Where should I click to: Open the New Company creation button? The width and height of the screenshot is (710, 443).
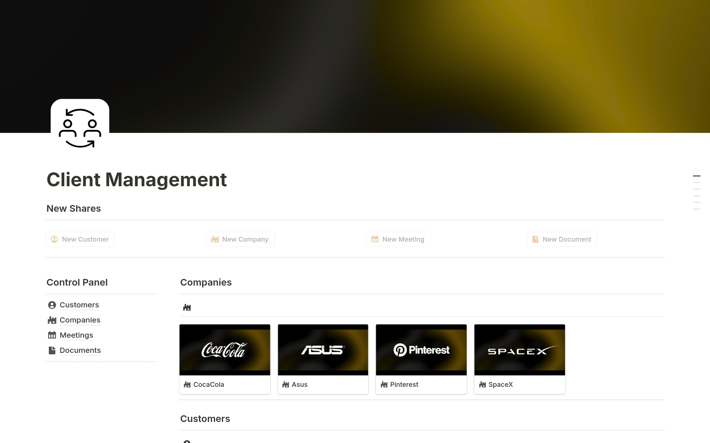(240, 239)
